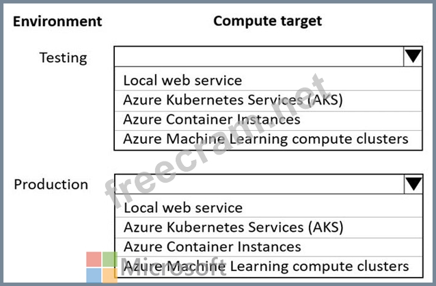Image resolution: width=436 pixels, height=286 pixels.
Task: Pick Azure Container Instances for Testing
Action: pyautogui.click(x=211, y=119)
